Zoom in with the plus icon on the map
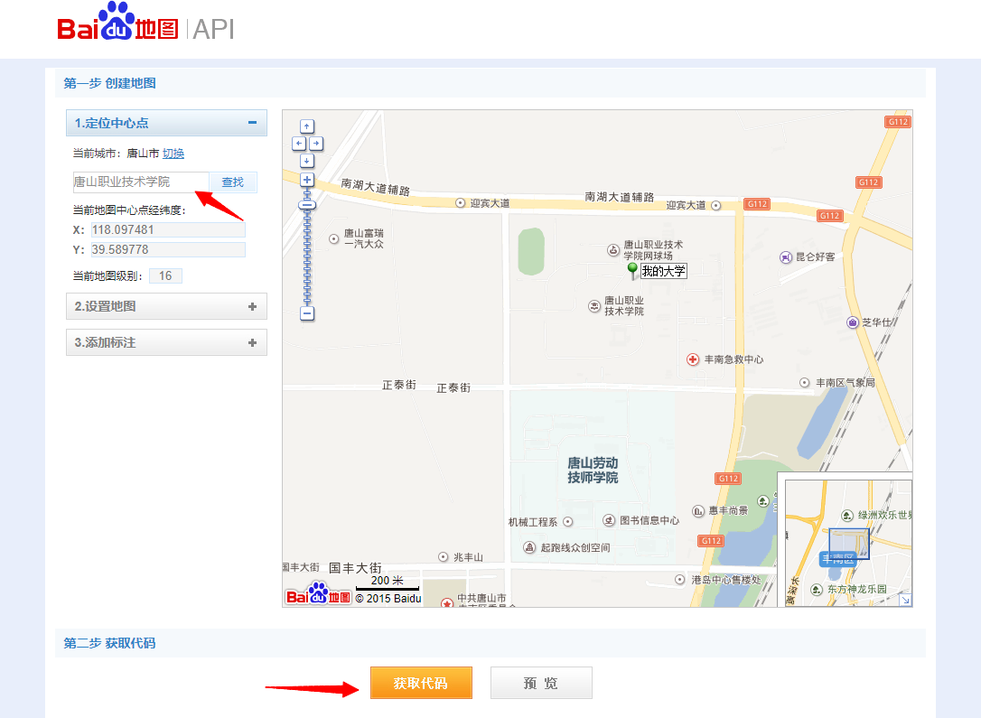Viewport: 981px width, 718px height. point(307,180)
